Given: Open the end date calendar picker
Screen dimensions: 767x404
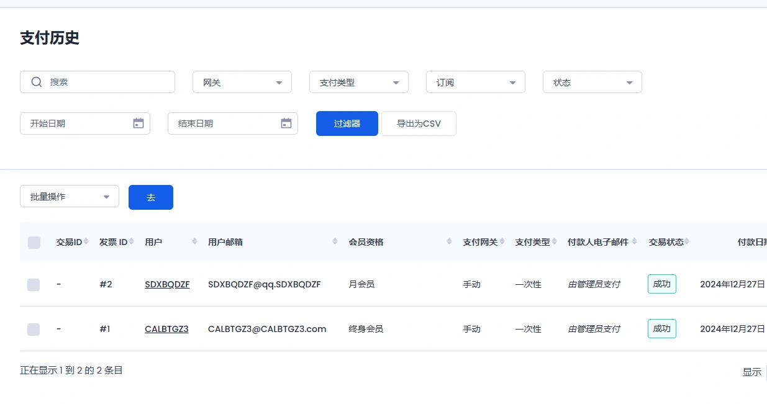Looking at the screenshot, I should point(286,123).
